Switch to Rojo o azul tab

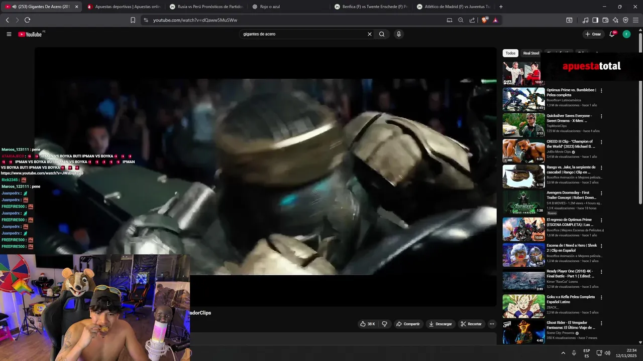pyautogui.click(x=289, y=7)
